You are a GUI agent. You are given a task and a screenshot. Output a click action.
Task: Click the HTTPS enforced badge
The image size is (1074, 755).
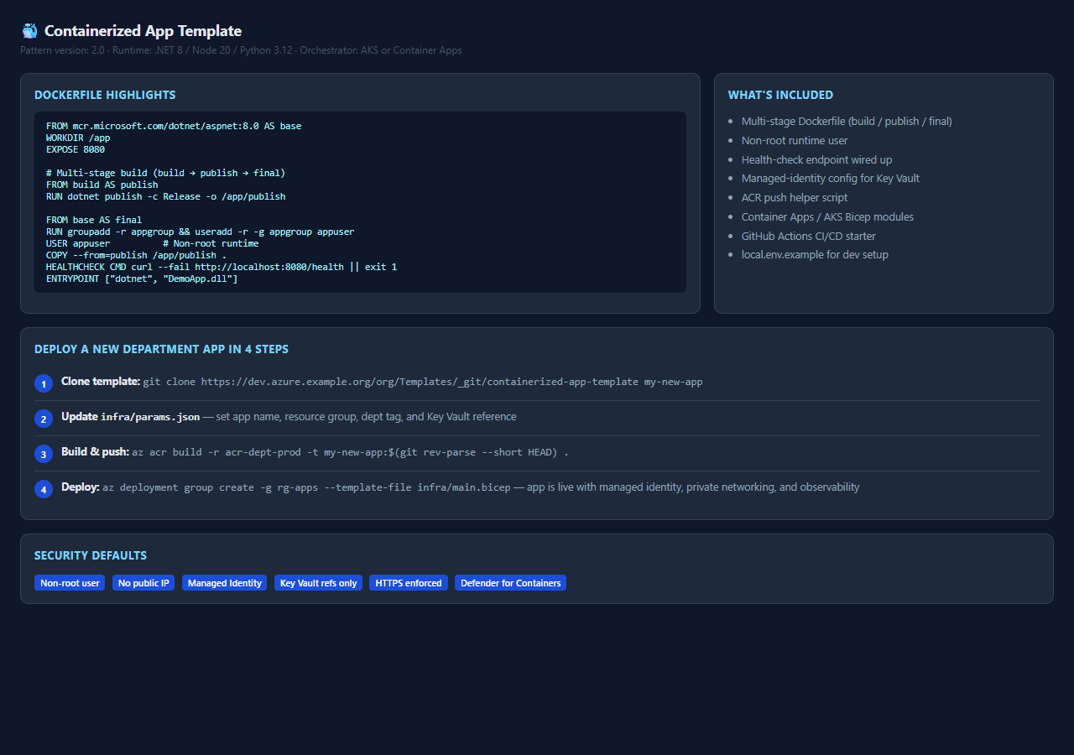coord(409,583)
